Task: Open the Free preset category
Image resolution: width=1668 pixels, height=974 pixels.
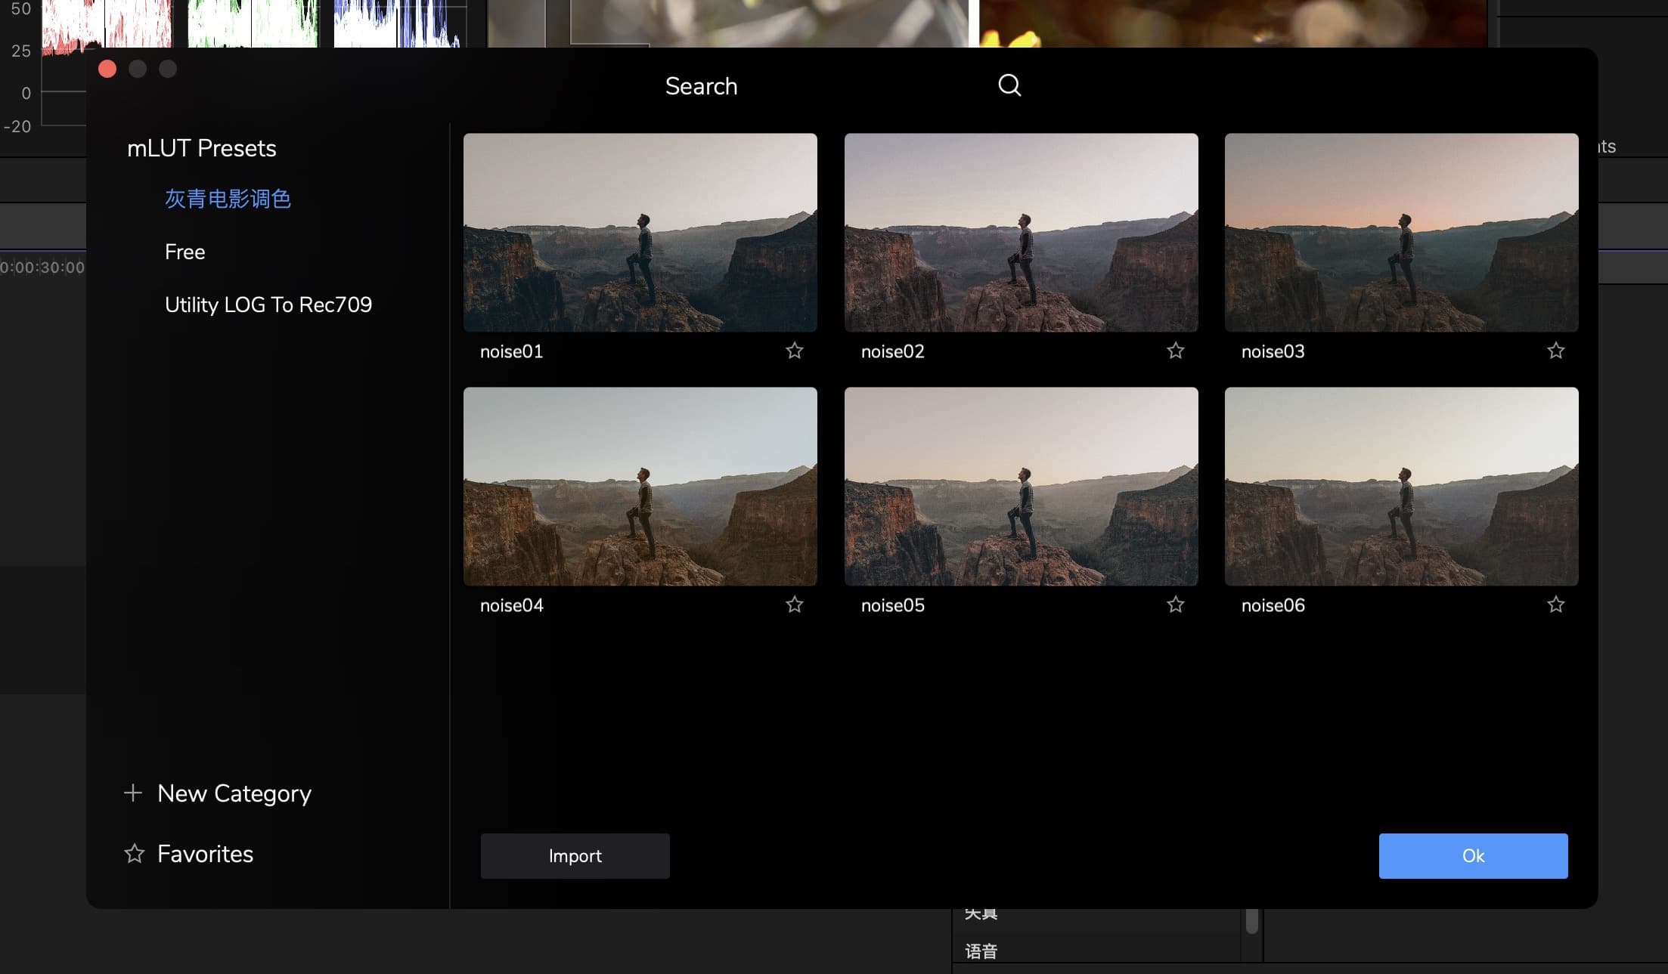Action: [184, 252]
